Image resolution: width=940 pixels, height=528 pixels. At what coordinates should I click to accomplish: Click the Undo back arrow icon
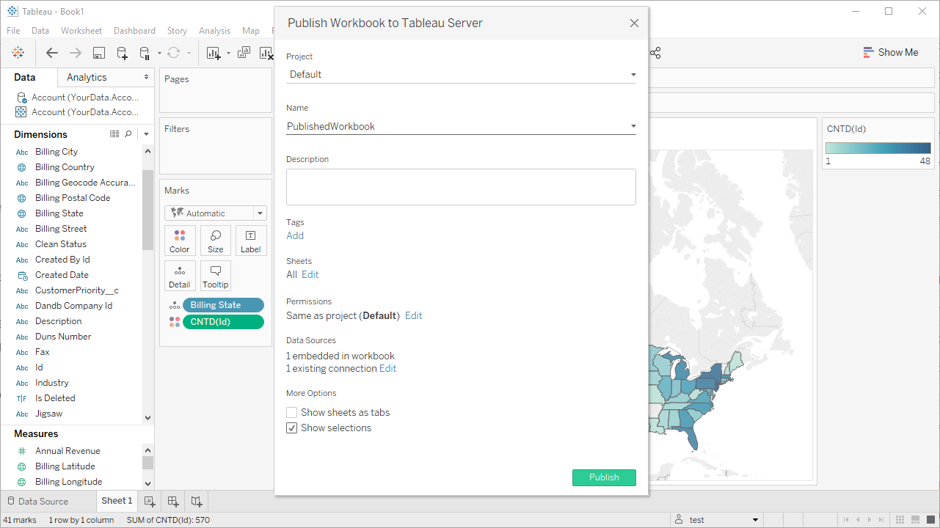(x=52, y=53)
